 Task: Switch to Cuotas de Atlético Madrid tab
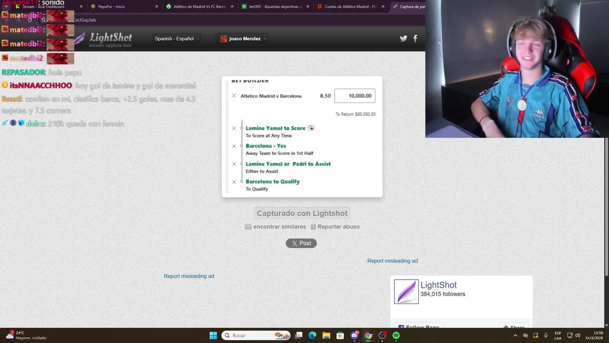[350, 7]
